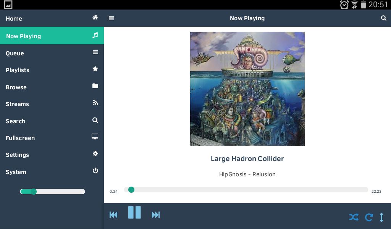Open Browse in the sidebar

pyautogui.click(x=52, y=87)
